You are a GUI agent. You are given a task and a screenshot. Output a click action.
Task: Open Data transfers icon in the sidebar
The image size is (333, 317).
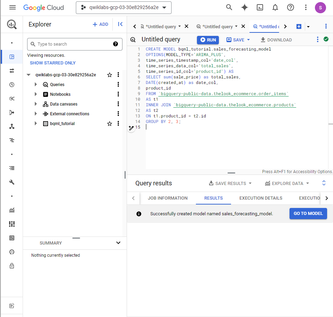tap(12, 71)
